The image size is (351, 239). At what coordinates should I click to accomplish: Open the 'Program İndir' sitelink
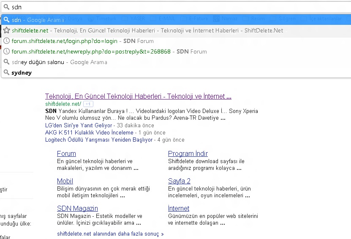click(x=188, y=154)
